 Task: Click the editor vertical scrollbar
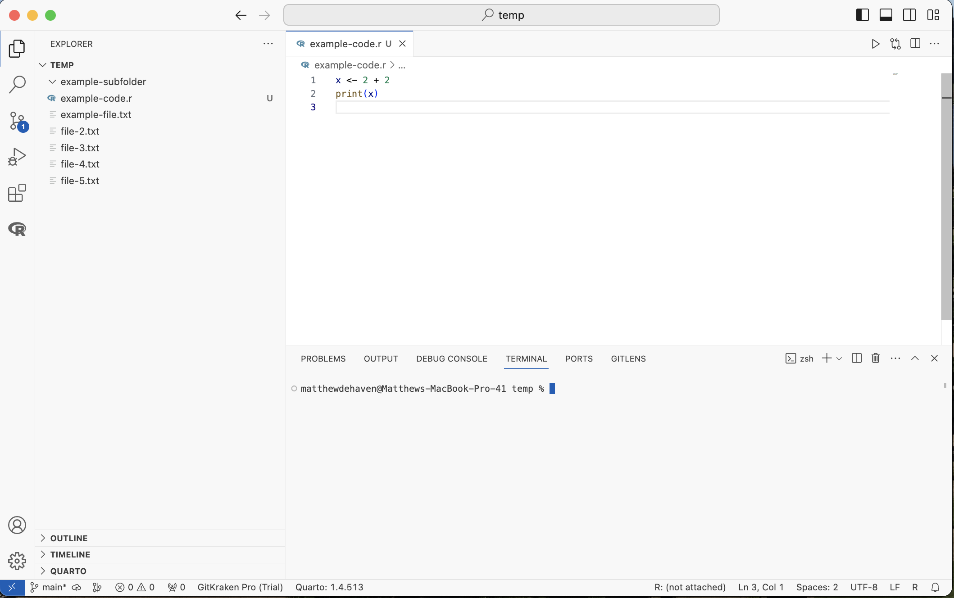coord(946,196)
